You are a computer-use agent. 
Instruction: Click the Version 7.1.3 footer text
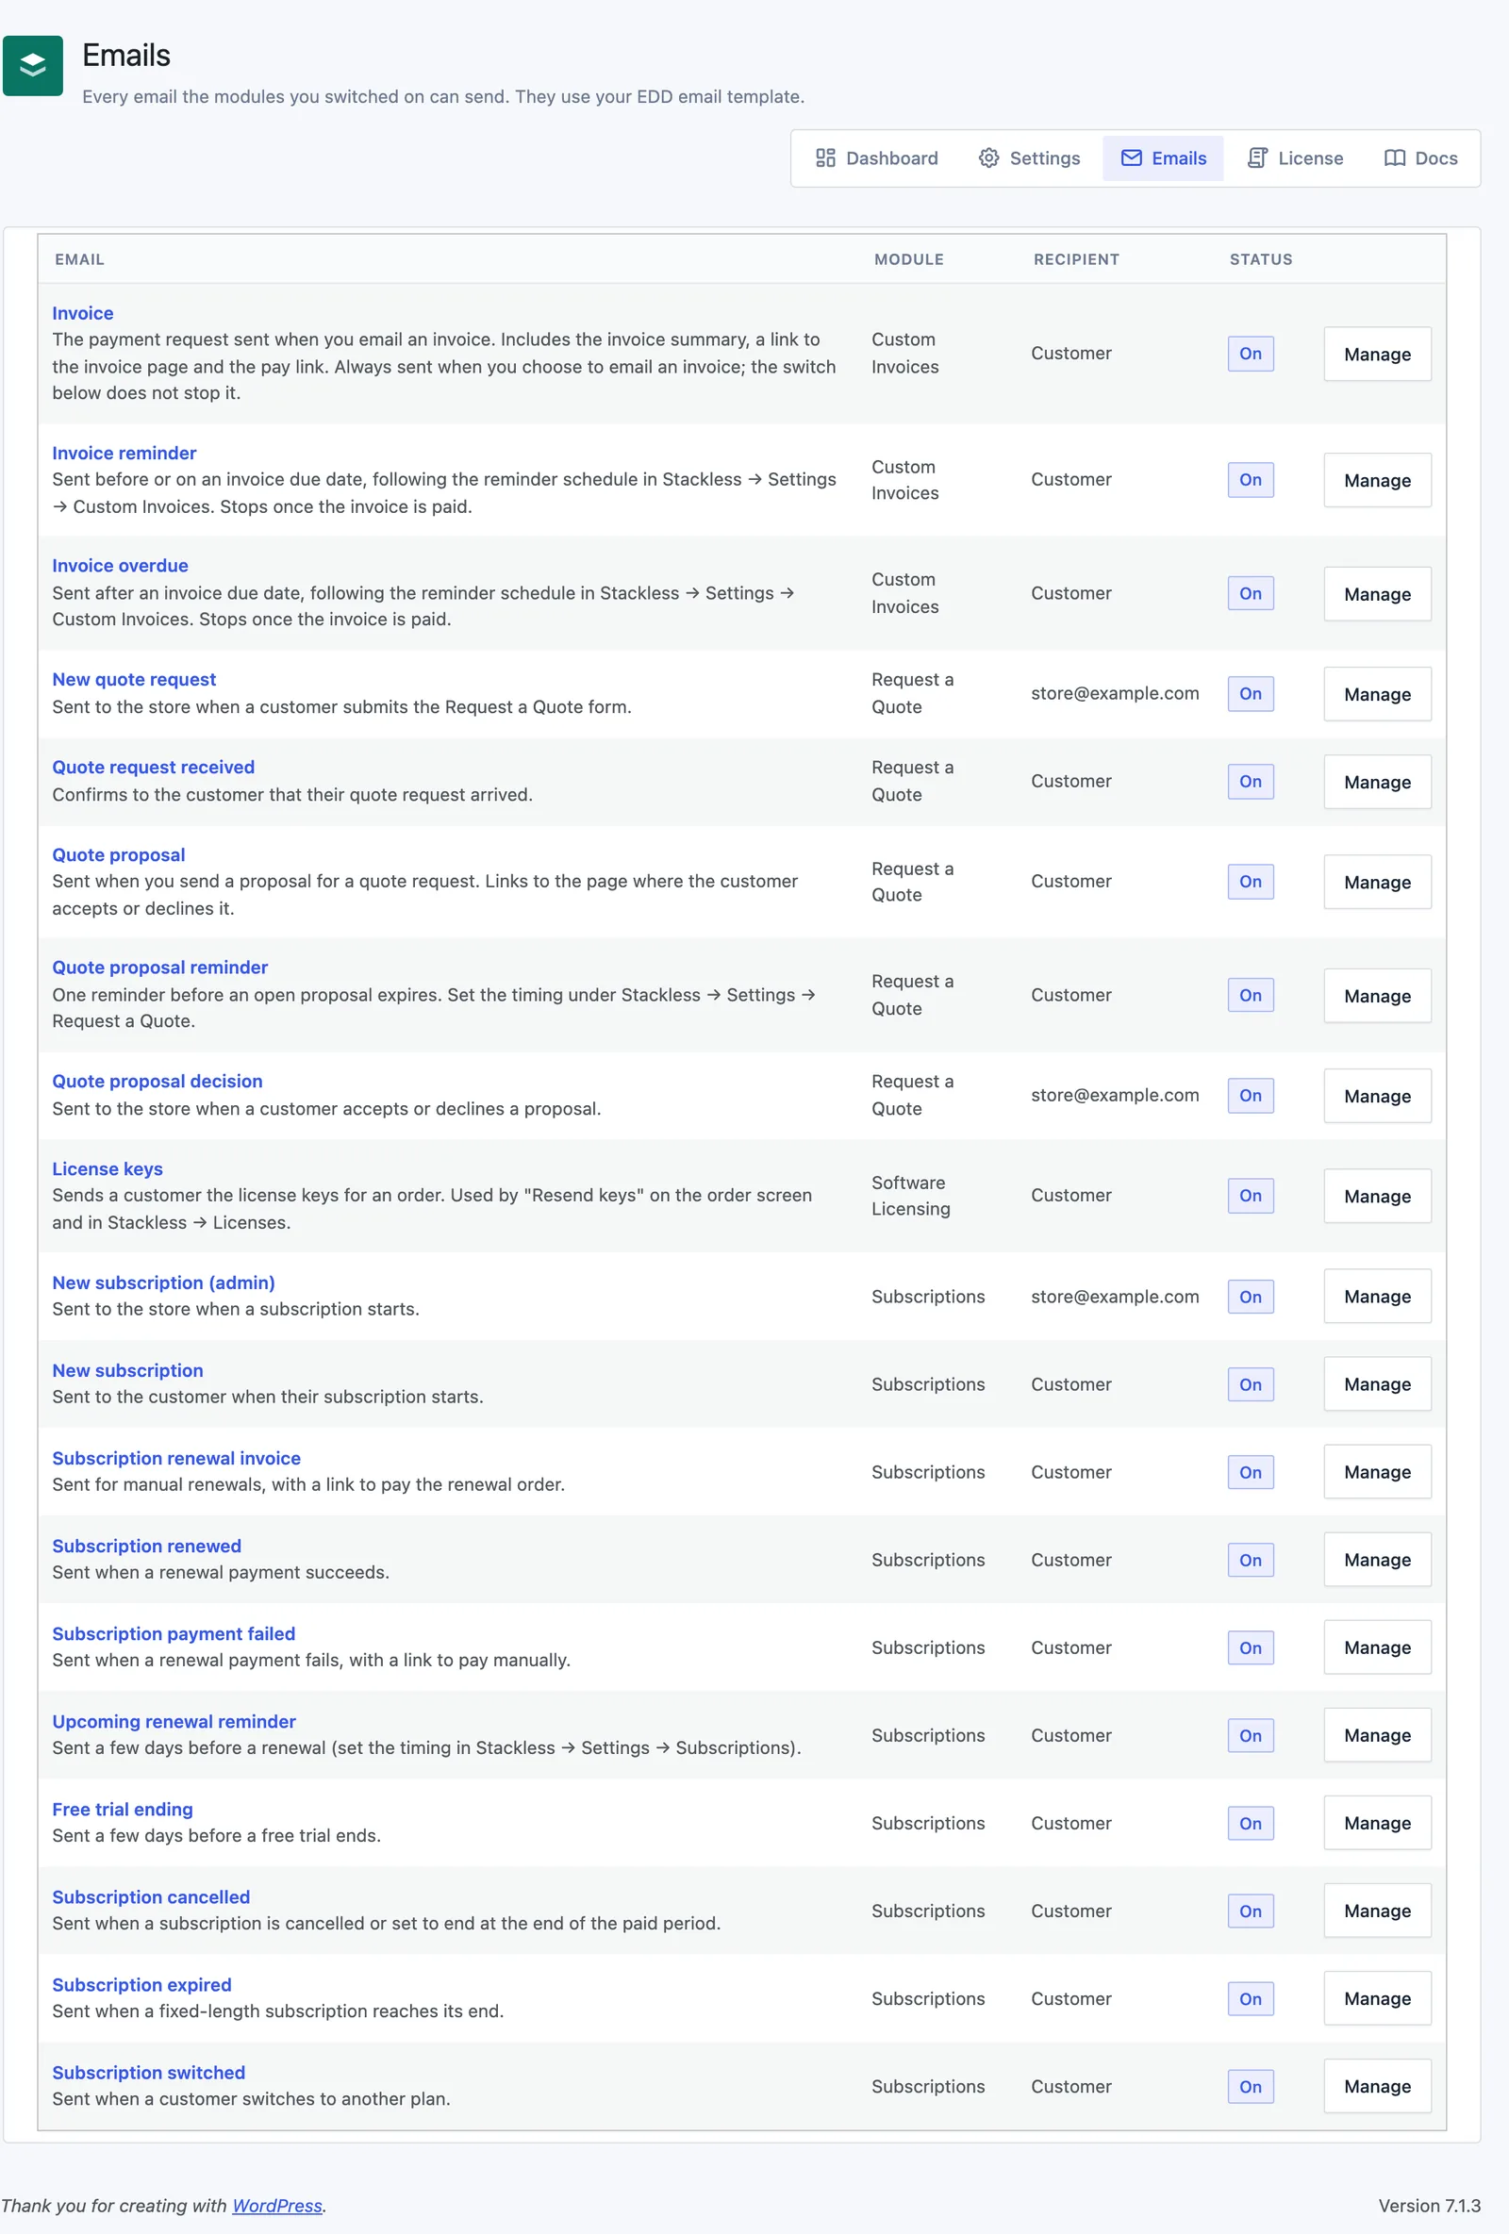click(1429, 2205)
